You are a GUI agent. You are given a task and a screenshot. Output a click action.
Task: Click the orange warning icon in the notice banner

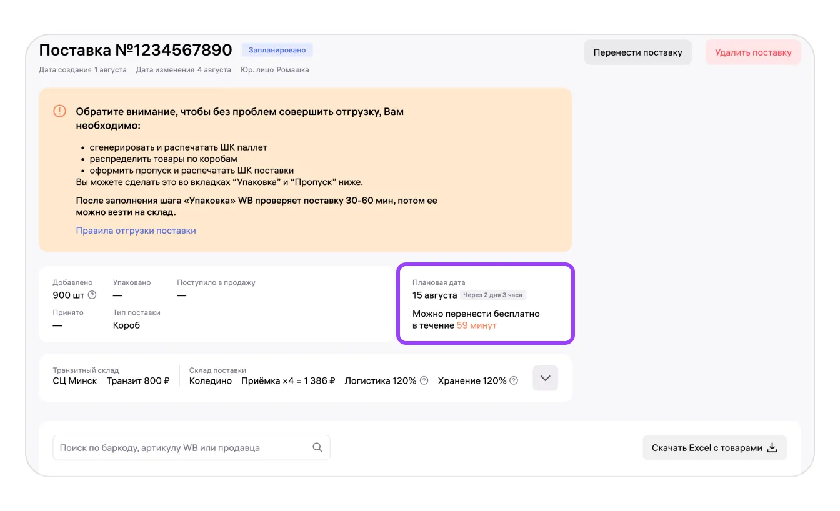click(x=59, y=111)
